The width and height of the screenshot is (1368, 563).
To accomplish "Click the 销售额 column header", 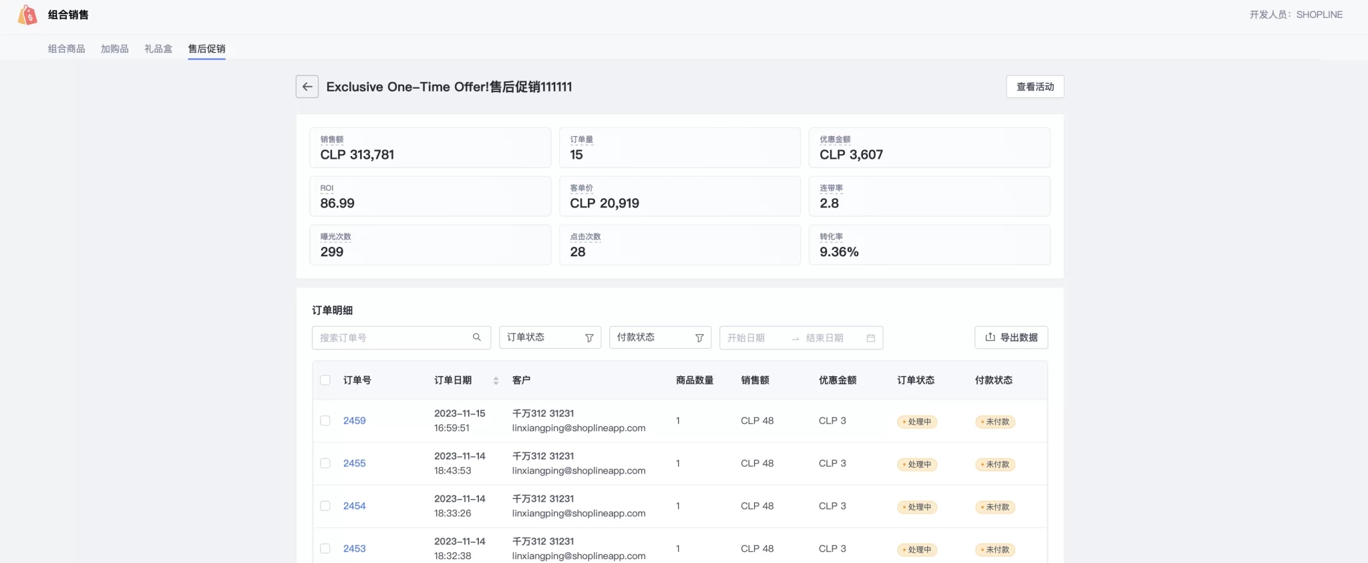I will pos(755,380).
